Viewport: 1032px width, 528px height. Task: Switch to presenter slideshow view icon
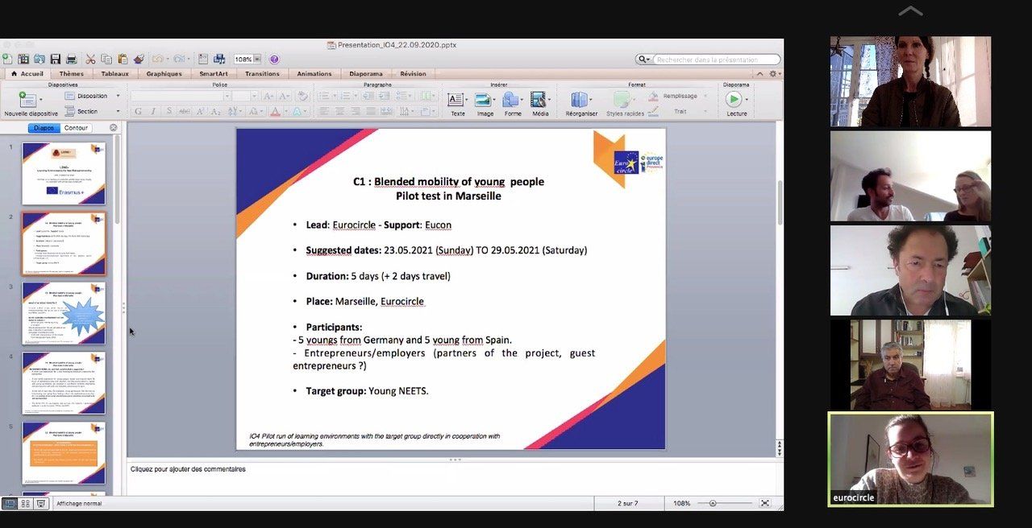[x=40, y=503]
